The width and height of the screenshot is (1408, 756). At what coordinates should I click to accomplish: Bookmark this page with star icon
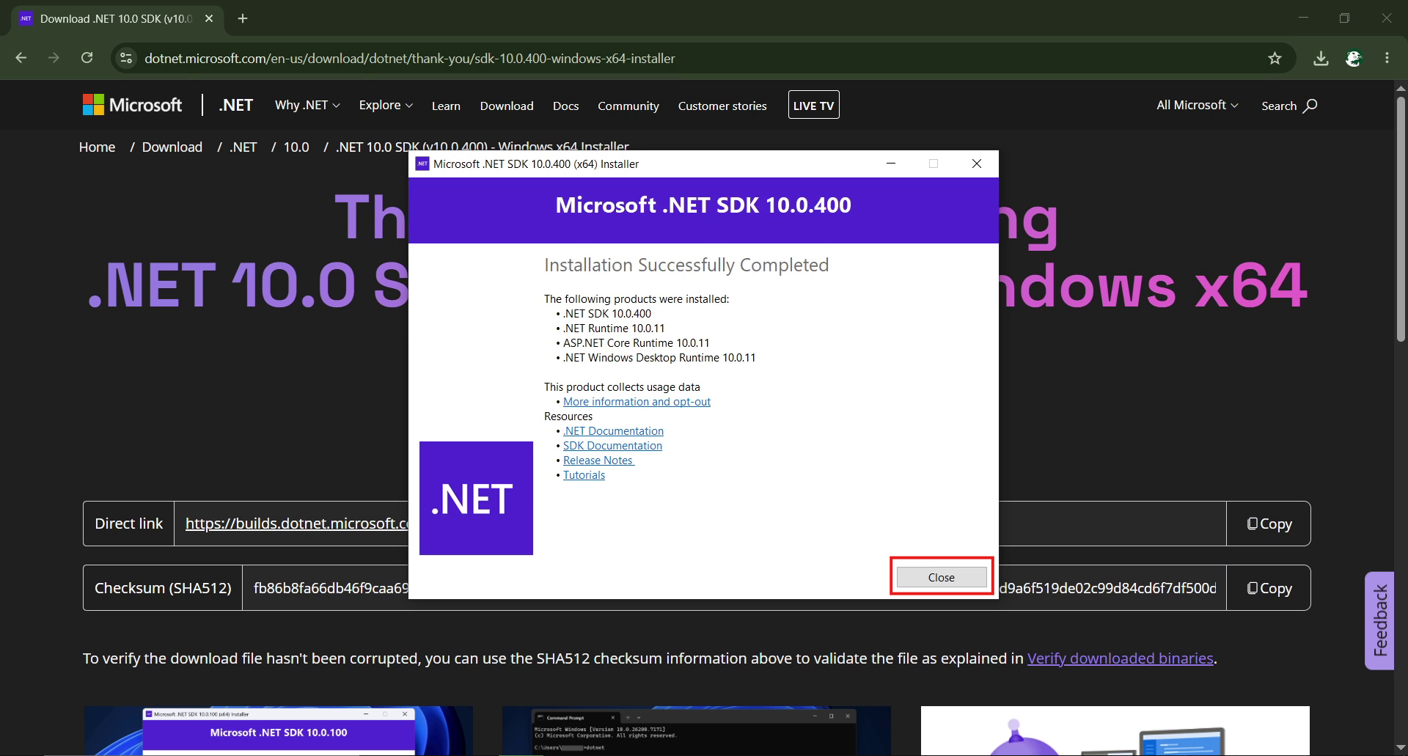(1275, 58)
